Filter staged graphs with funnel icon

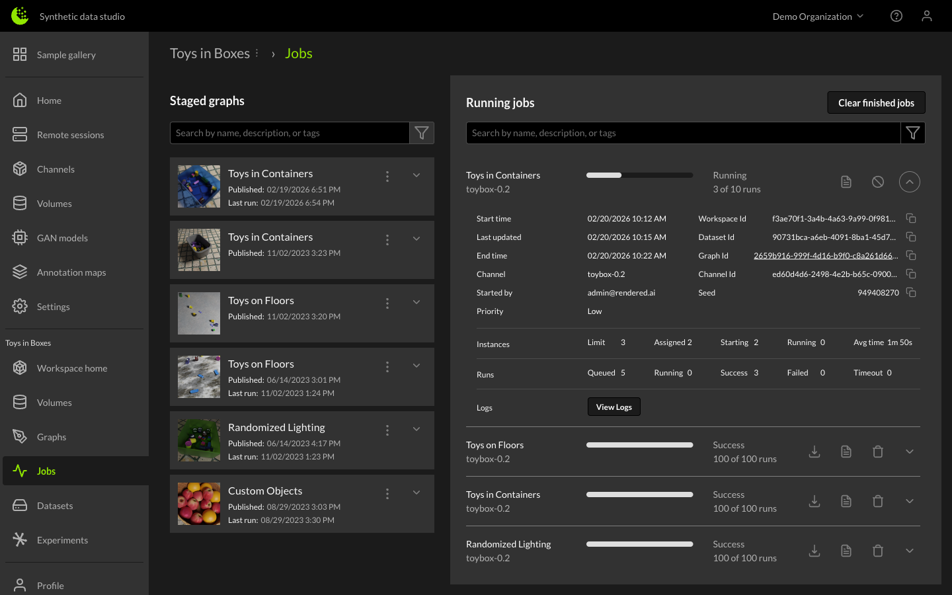click(421, 133)
